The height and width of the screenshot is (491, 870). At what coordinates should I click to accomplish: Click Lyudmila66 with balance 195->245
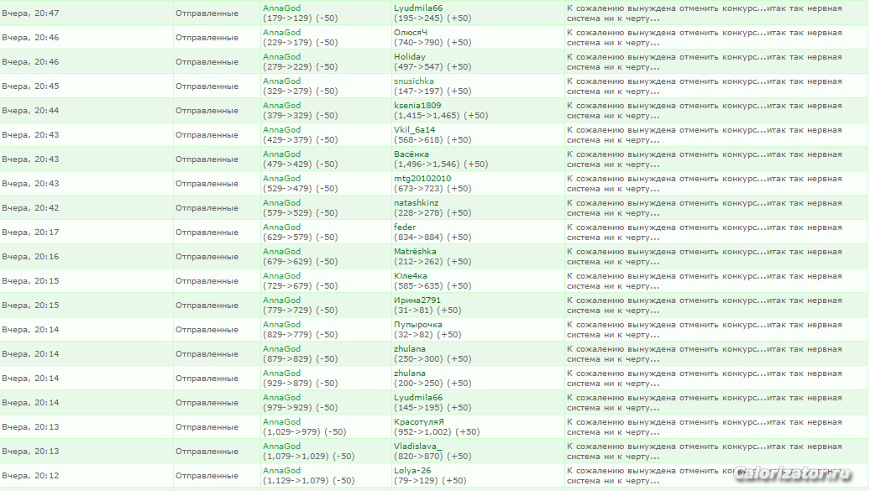418,8
